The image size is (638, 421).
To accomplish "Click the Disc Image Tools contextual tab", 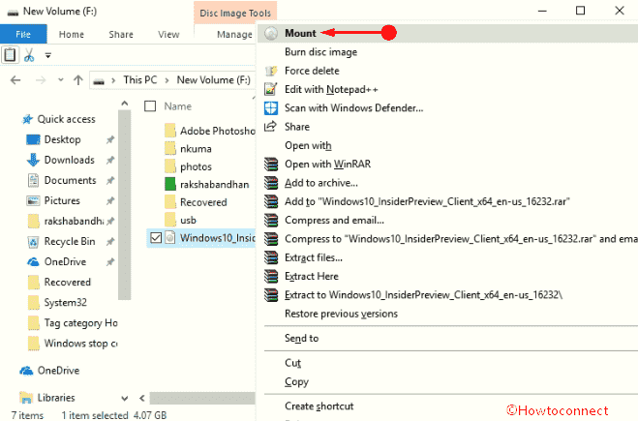I will click(x=235, y=13).
